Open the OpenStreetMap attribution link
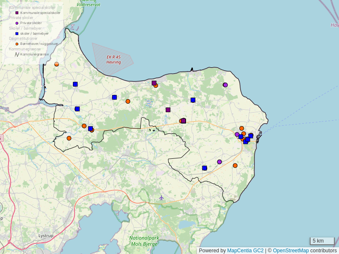 (x=291, y=251)
